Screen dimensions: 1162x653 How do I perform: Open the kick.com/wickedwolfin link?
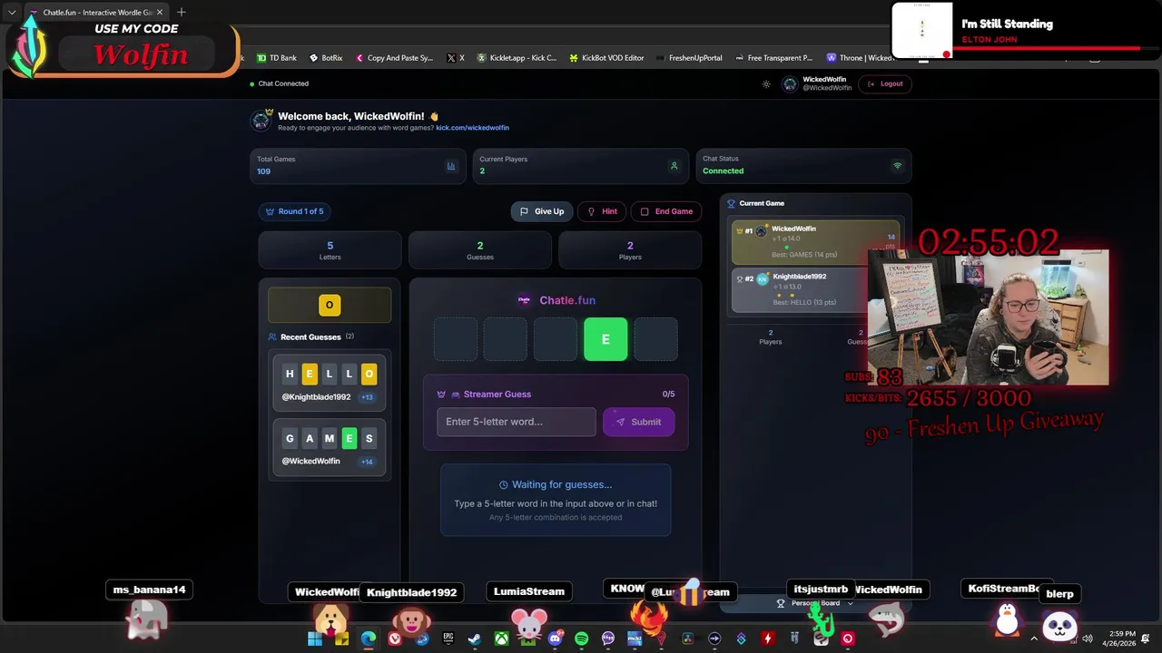point(472,128)
